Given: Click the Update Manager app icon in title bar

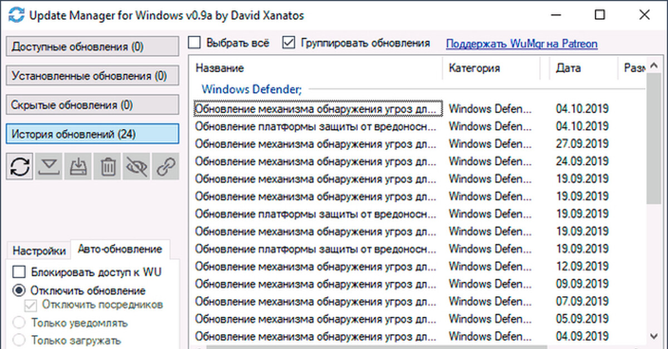Looking at the screenshot, I should click(x=17, y=15).
